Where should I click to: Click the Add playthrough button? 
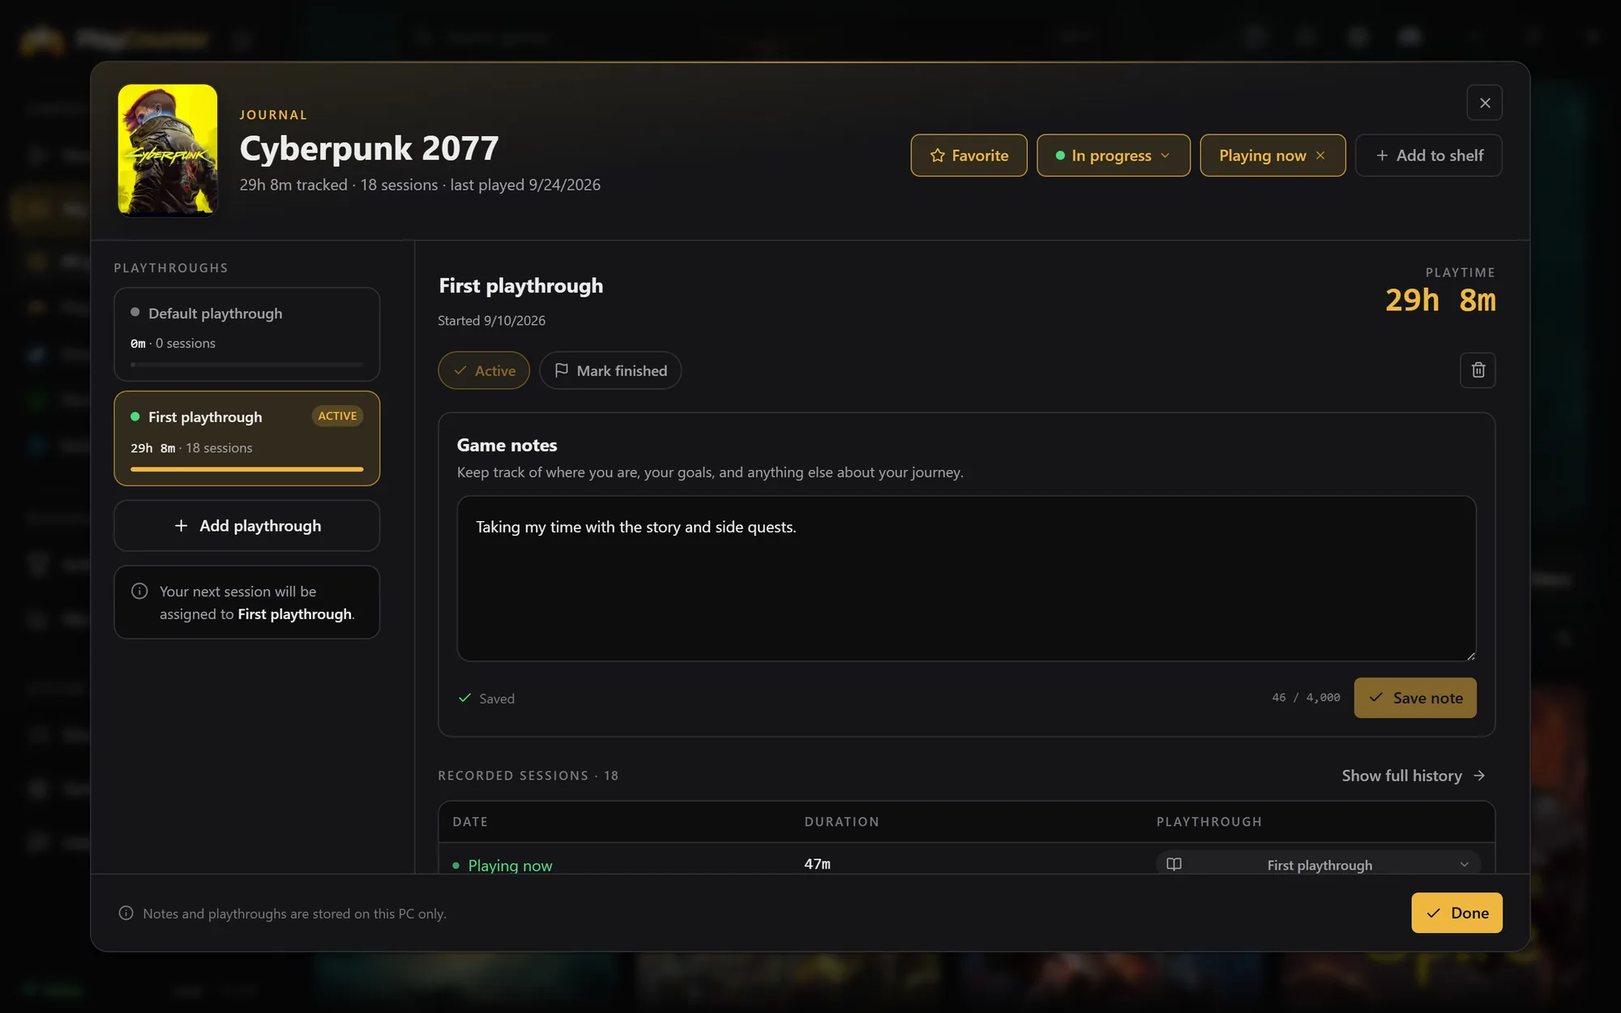(x=247, y=526)
